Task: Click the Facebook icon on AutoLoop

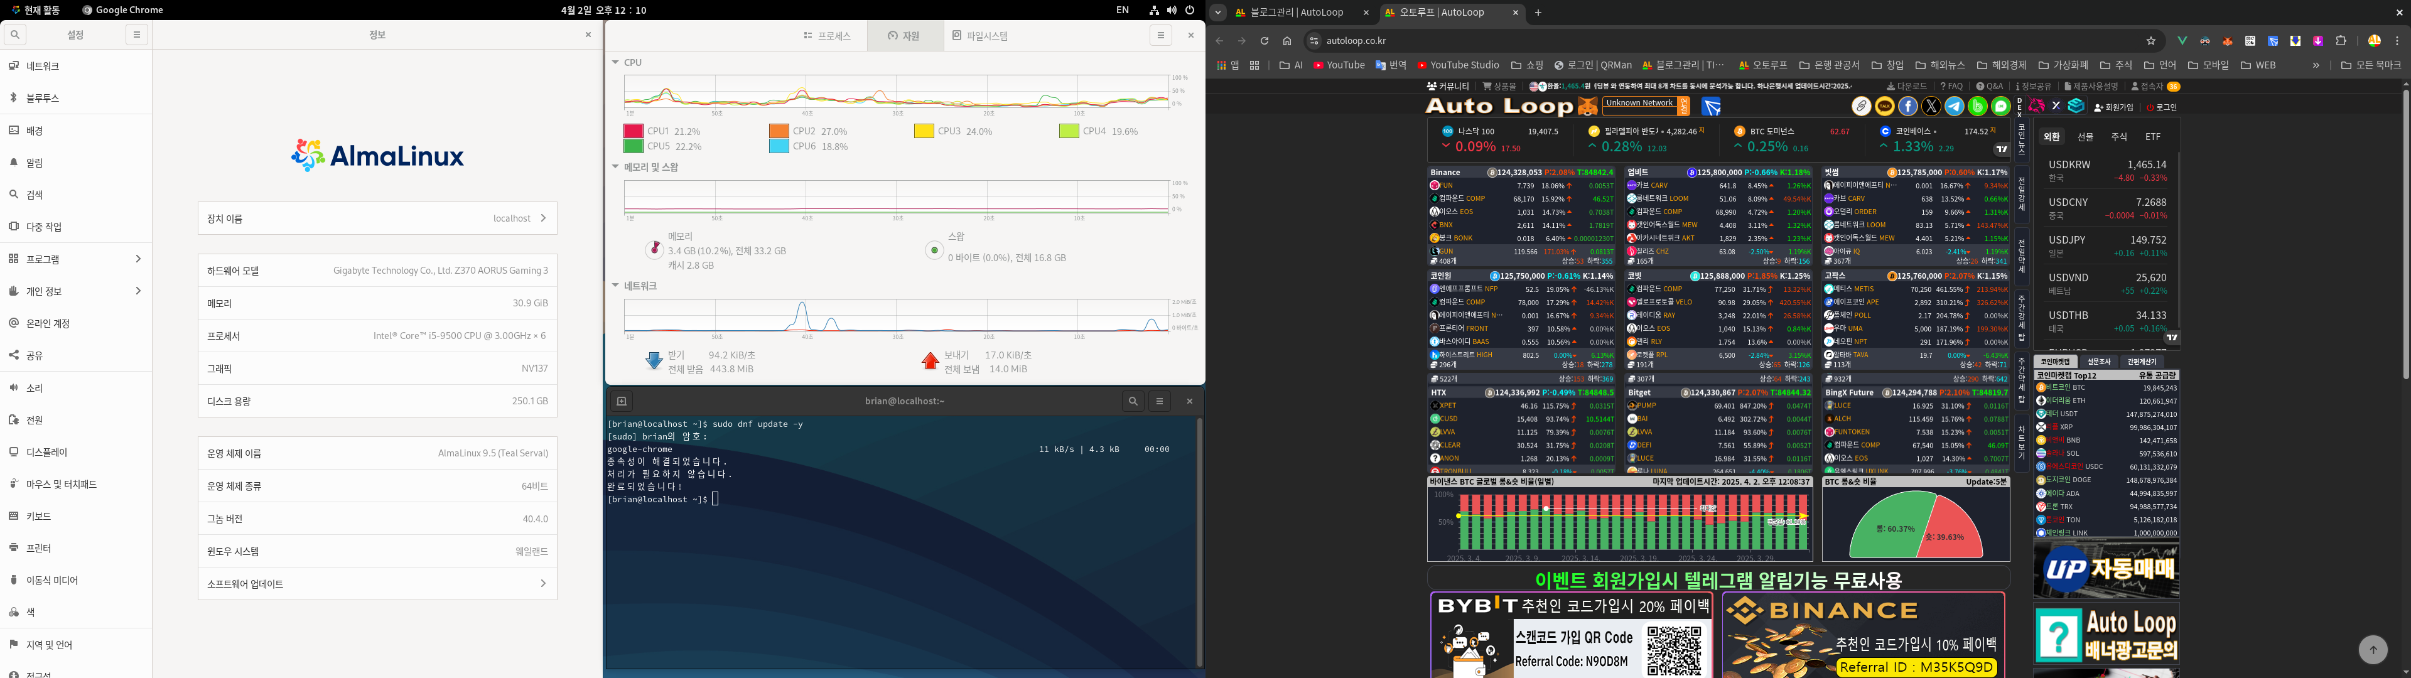Action: click(1907, 107)
